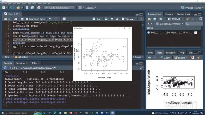Open an existing file via folder icon
This screenshot has height=115, width=205.
[18, 8]
